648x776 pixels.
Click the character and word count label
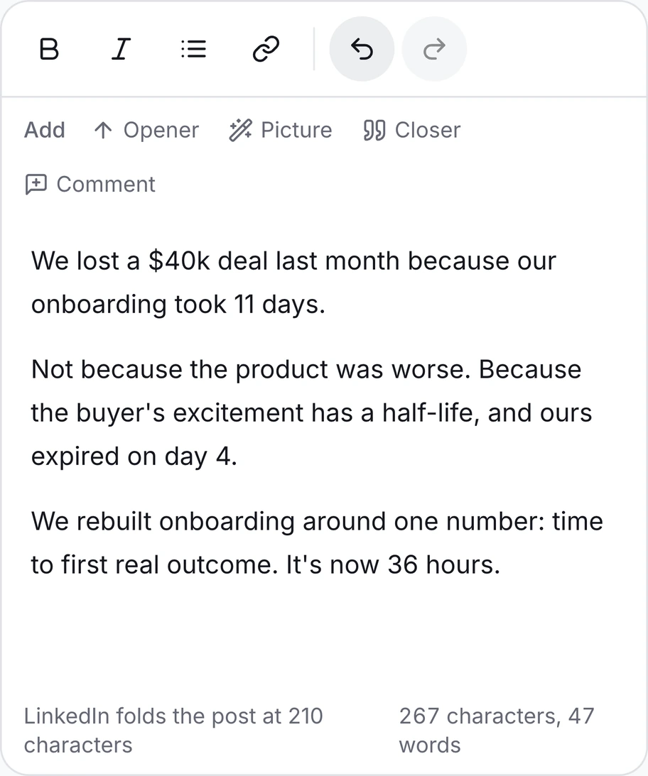(497, 731)
